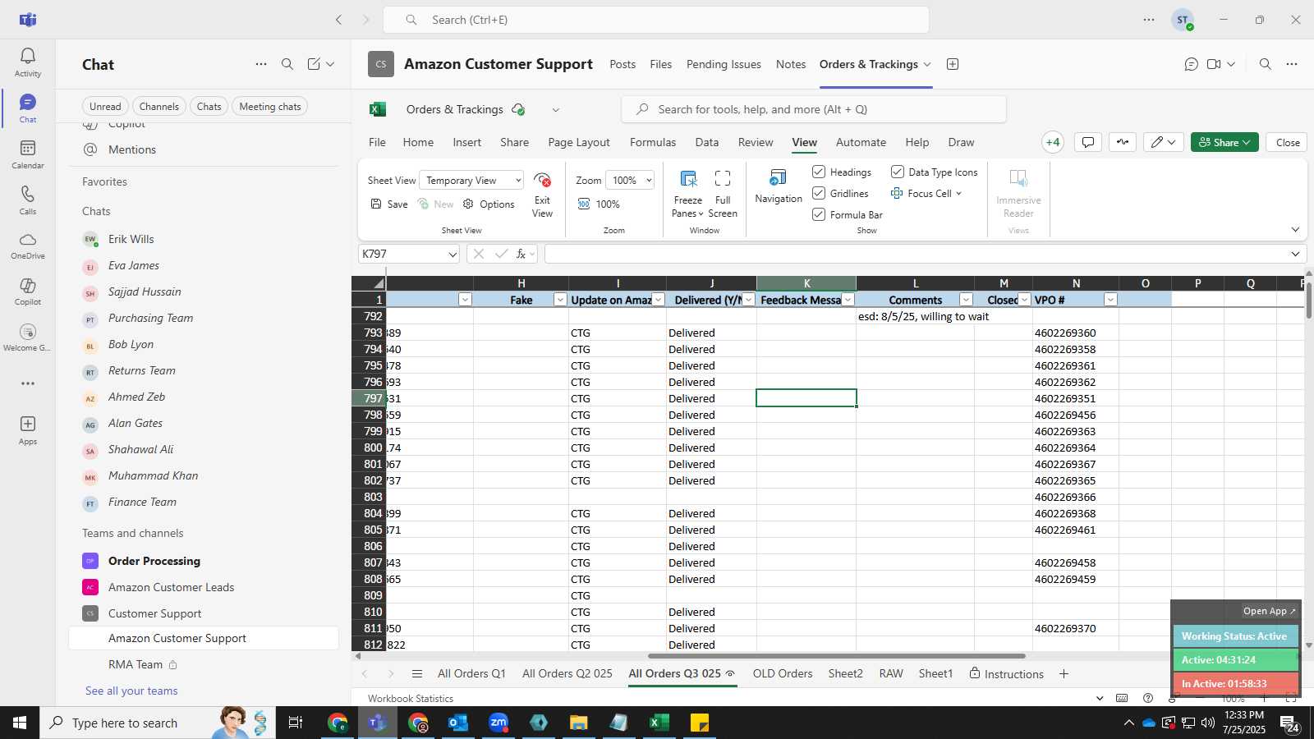Open the Name Box dropdown arrow

coord(452,255)
